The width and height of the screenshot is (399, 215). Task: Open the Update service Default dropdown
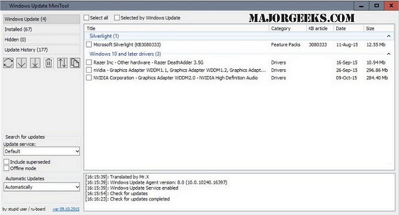pos(41,151)
